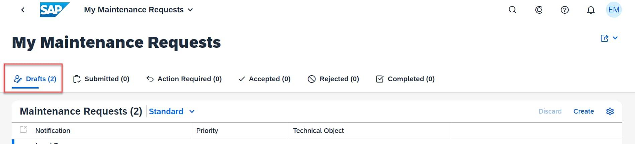This screenshot has height=144, width=635.
Task: Click the Discard button
Action: coord(550,111)
